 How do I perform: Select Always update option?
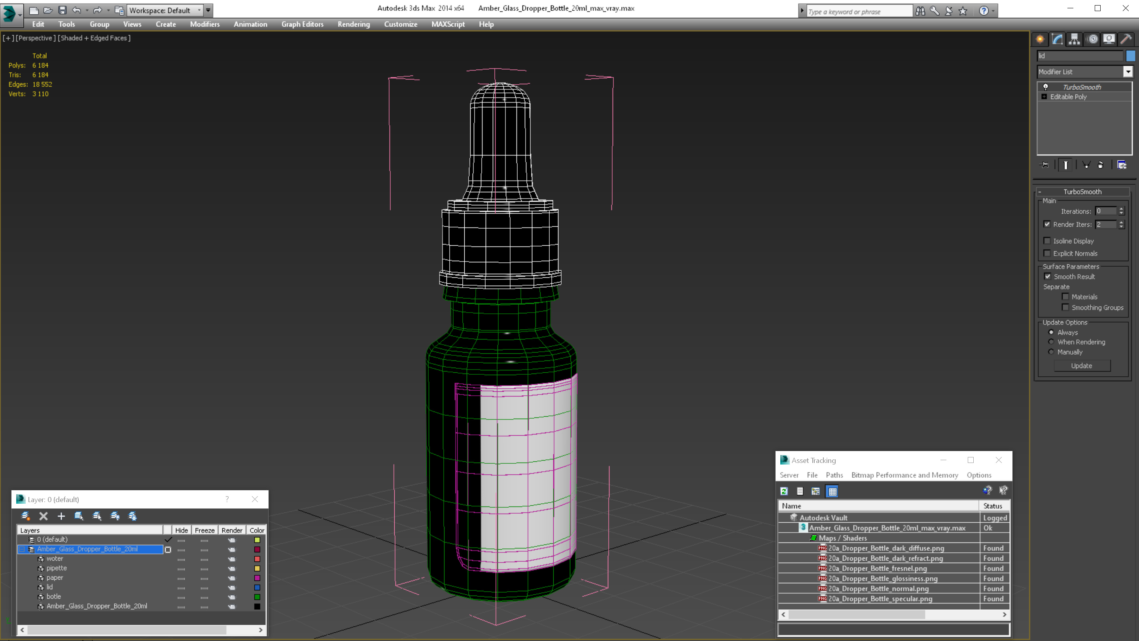tap(1051, 332)
